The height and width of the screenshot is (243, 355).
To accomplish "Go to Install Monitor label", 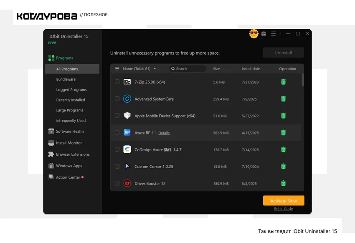I will pos(69,143).
